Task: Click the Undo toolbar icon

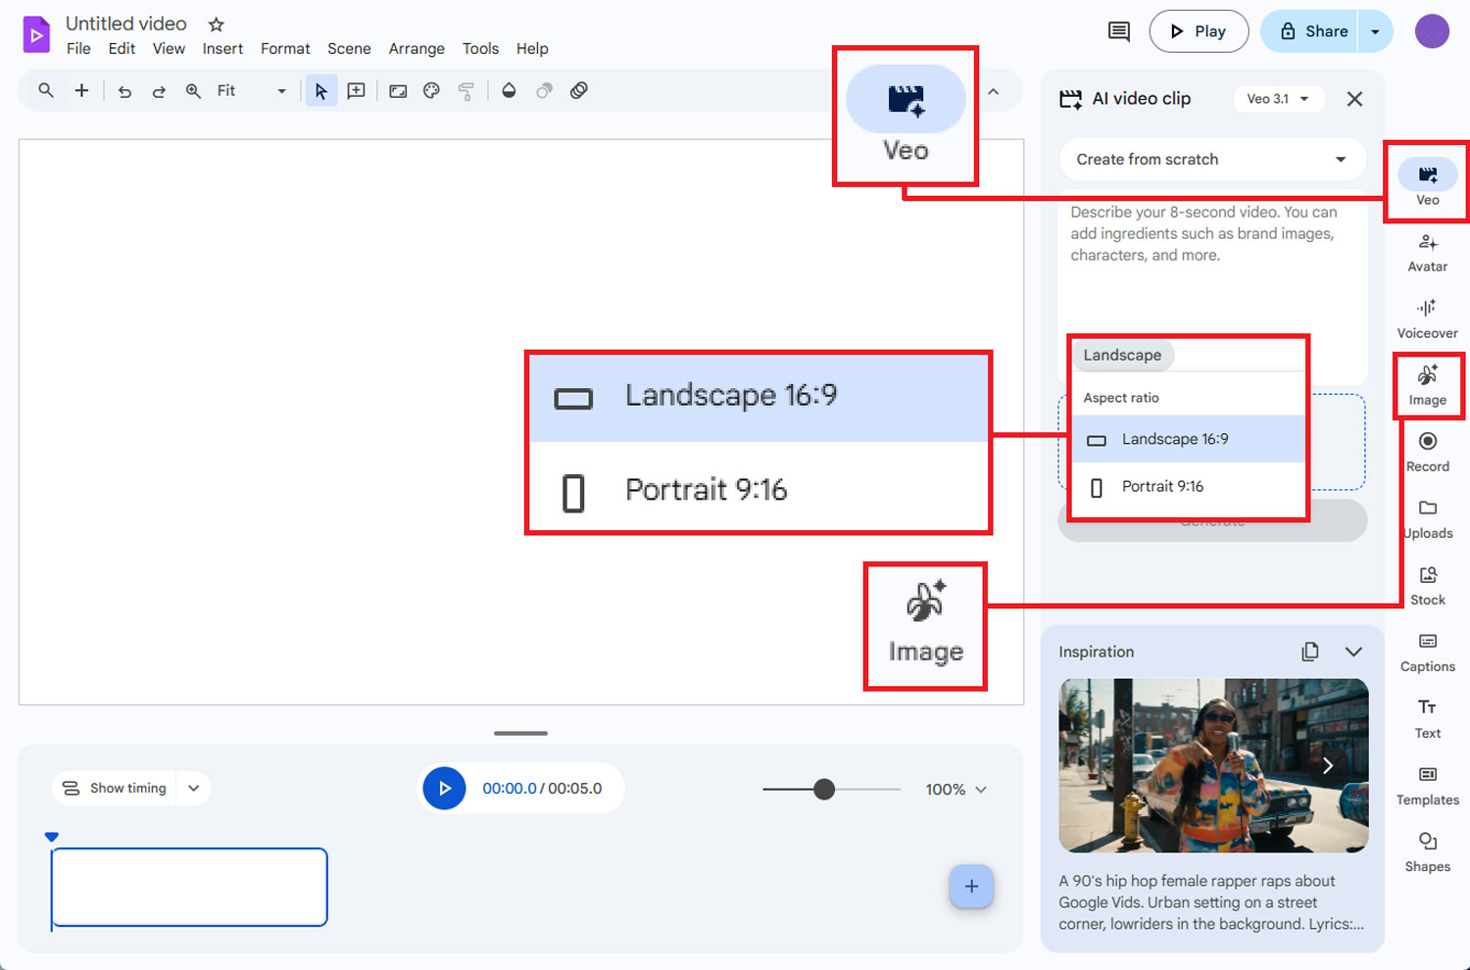Action: tap(123, 90)
